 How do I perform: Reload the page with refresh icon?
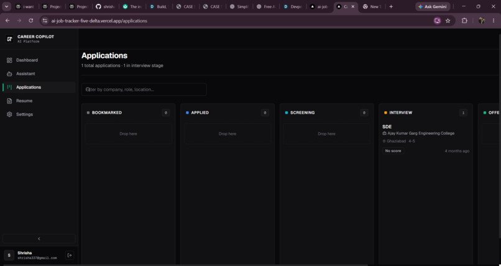(x=30, y=21)
